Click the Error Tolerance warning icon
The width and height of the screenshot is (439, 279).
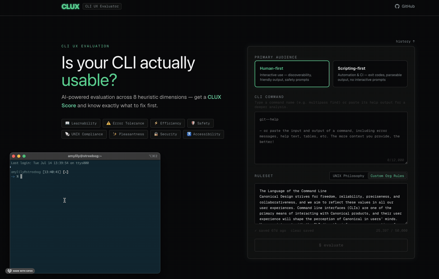click(109, 123)
